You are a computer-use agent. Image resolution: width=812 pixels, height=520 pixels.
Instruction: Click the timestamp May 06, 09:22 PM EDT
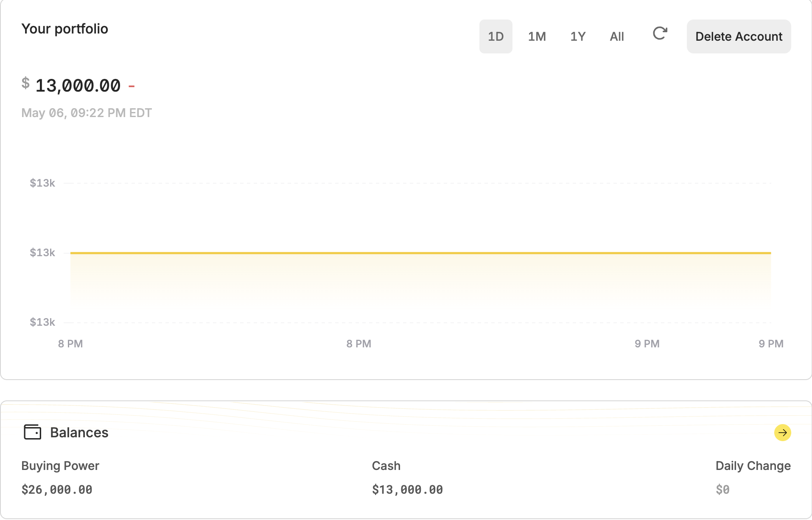[x=87, y=113]
